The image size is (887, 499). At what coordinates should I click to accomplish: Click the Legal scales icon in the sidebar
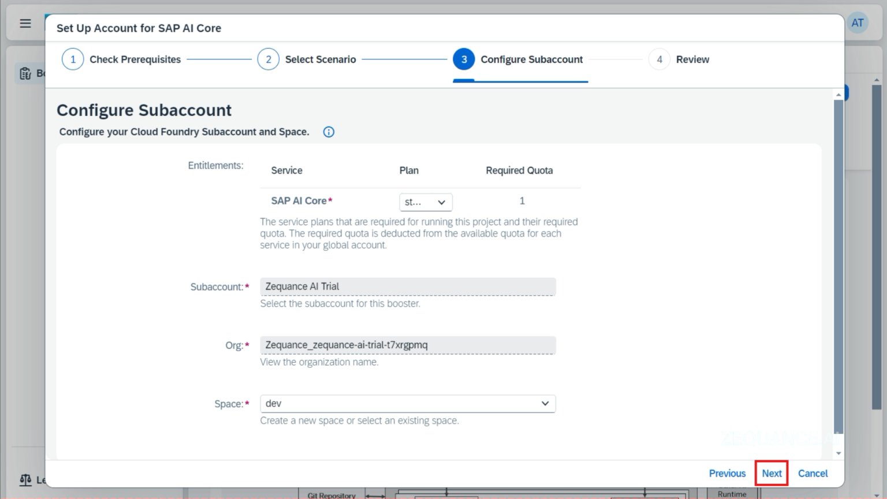[25, 479]
